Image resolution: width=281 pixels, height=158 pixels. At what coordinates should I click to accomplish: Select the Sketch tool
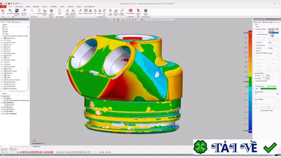(x=80, y=12)
